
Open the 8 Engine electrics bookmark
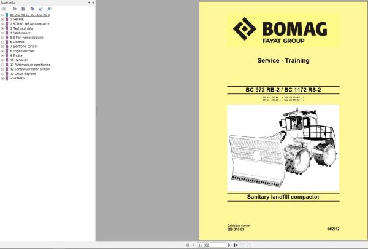(x=22, y=51)
